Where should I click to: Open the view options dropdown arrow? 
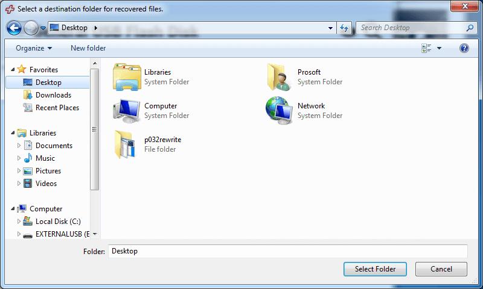click(x=440, y=48)
